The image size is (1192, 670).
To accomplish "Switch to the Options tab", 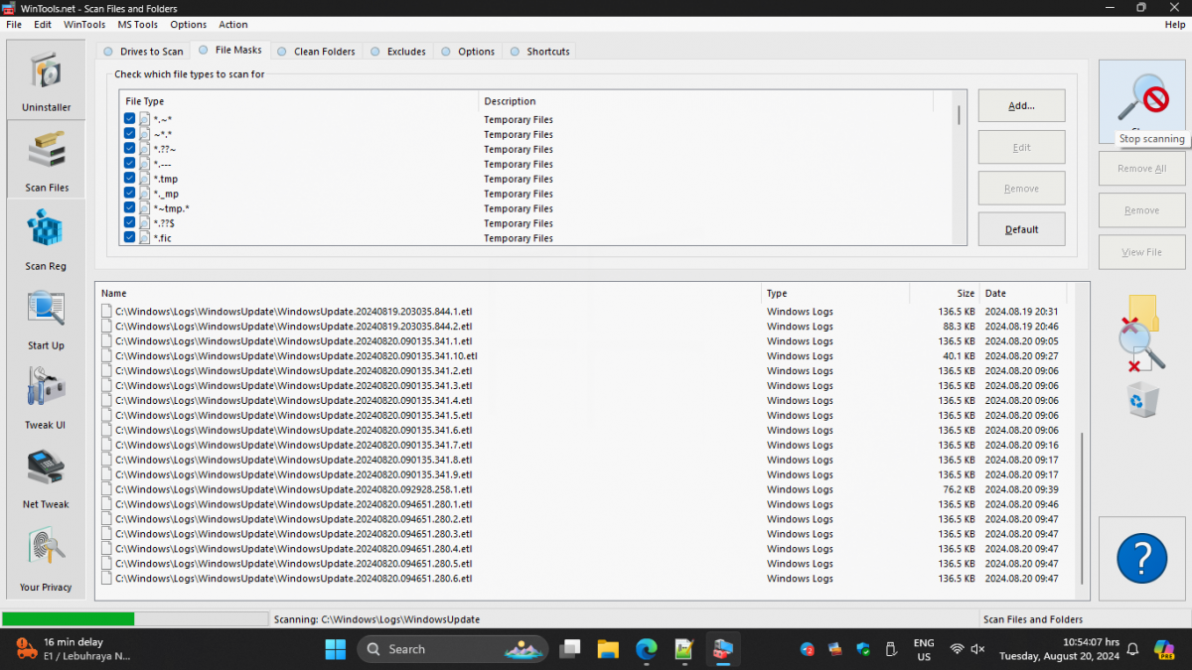I will point(469,52).
